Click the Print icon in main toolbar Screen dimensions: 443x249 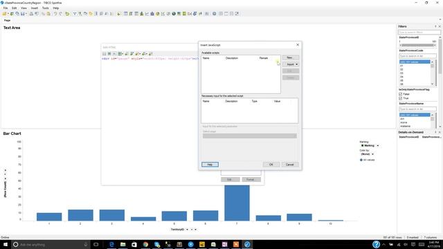coord(31,14)
